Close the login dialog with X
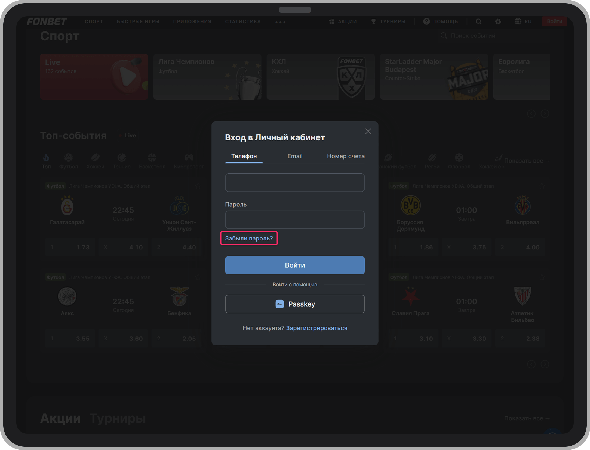 pyautogui.click(x=368, y=131)
